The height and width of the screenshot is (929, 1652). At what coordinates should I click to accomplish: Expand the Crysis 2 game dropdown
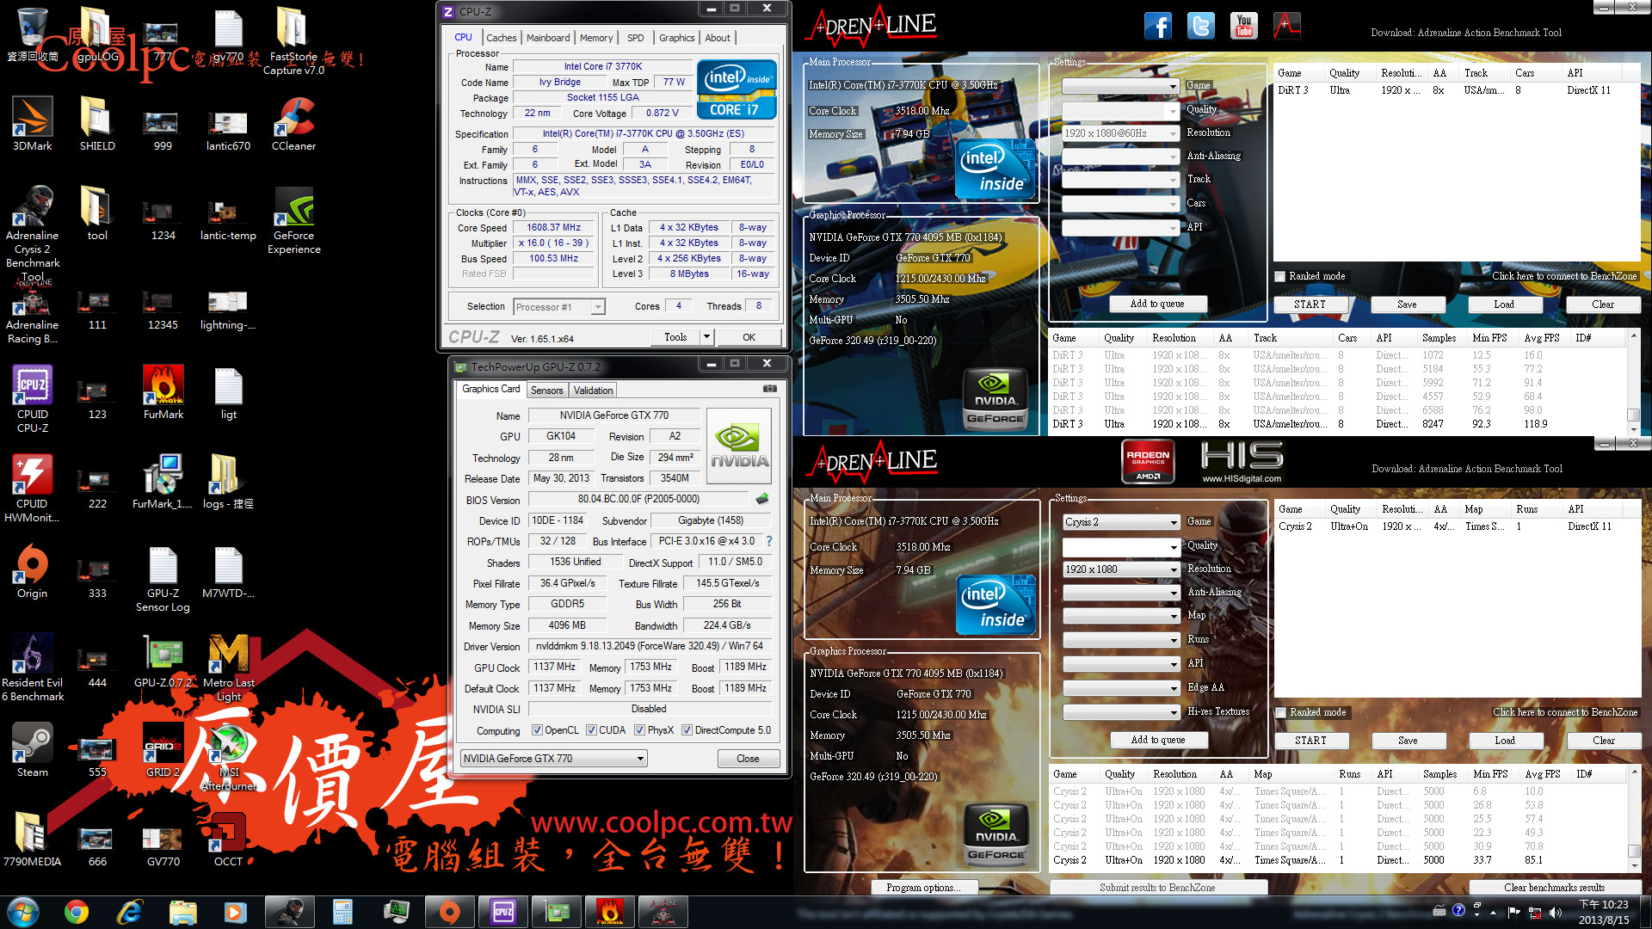coord(1174,522)
